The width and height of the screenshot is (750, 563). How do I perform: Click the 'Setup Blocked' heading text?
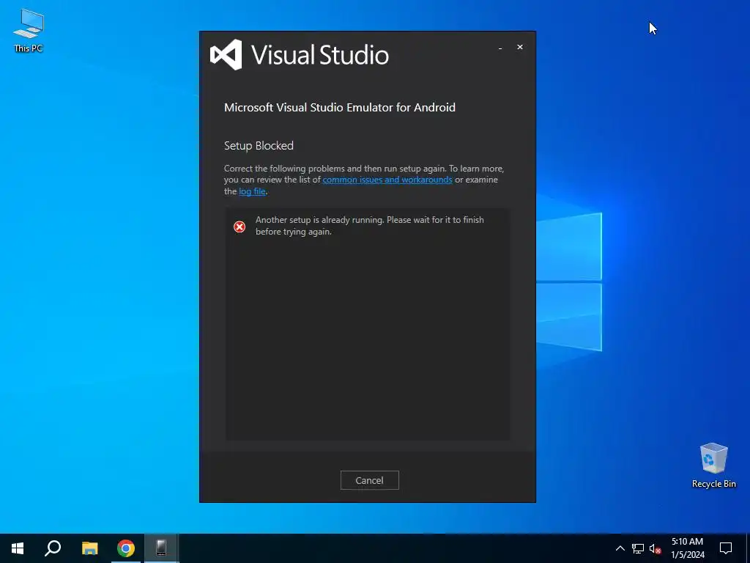pyautogui.click(x=259, y=146)
